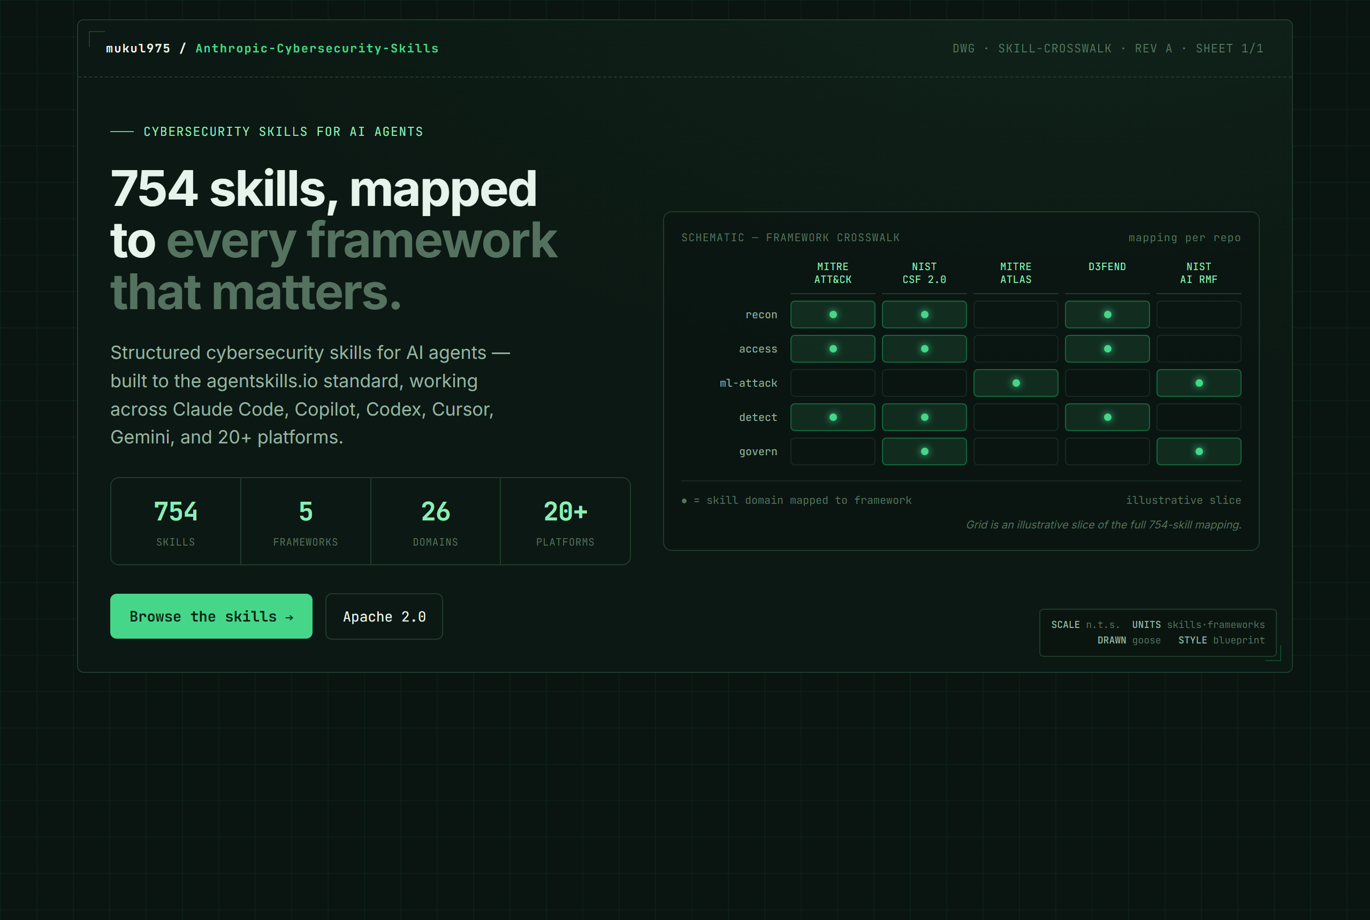Click the govern row label
This screenshot has width=1370, height=920.
click(x=758, y=452)
